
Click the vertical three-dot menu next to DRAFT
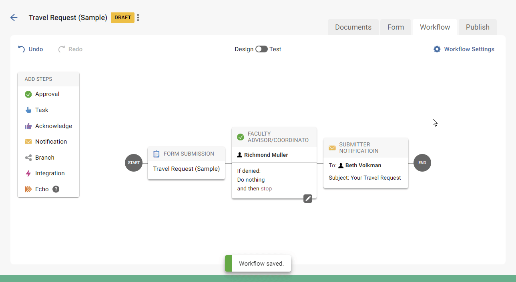coord(138,18)
